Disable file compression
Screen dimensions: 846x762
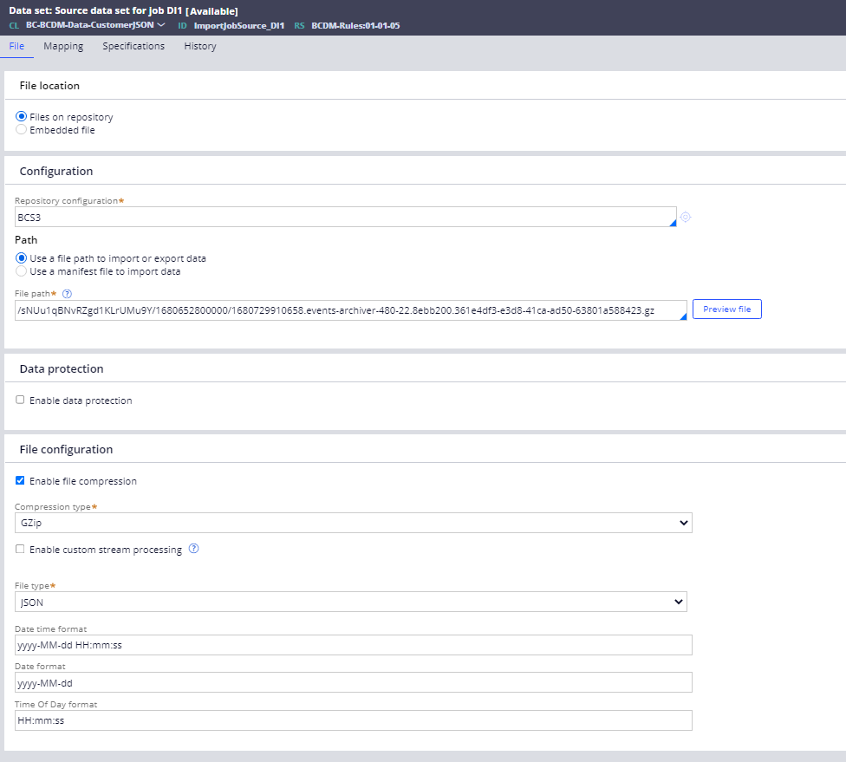coord(20,480)
